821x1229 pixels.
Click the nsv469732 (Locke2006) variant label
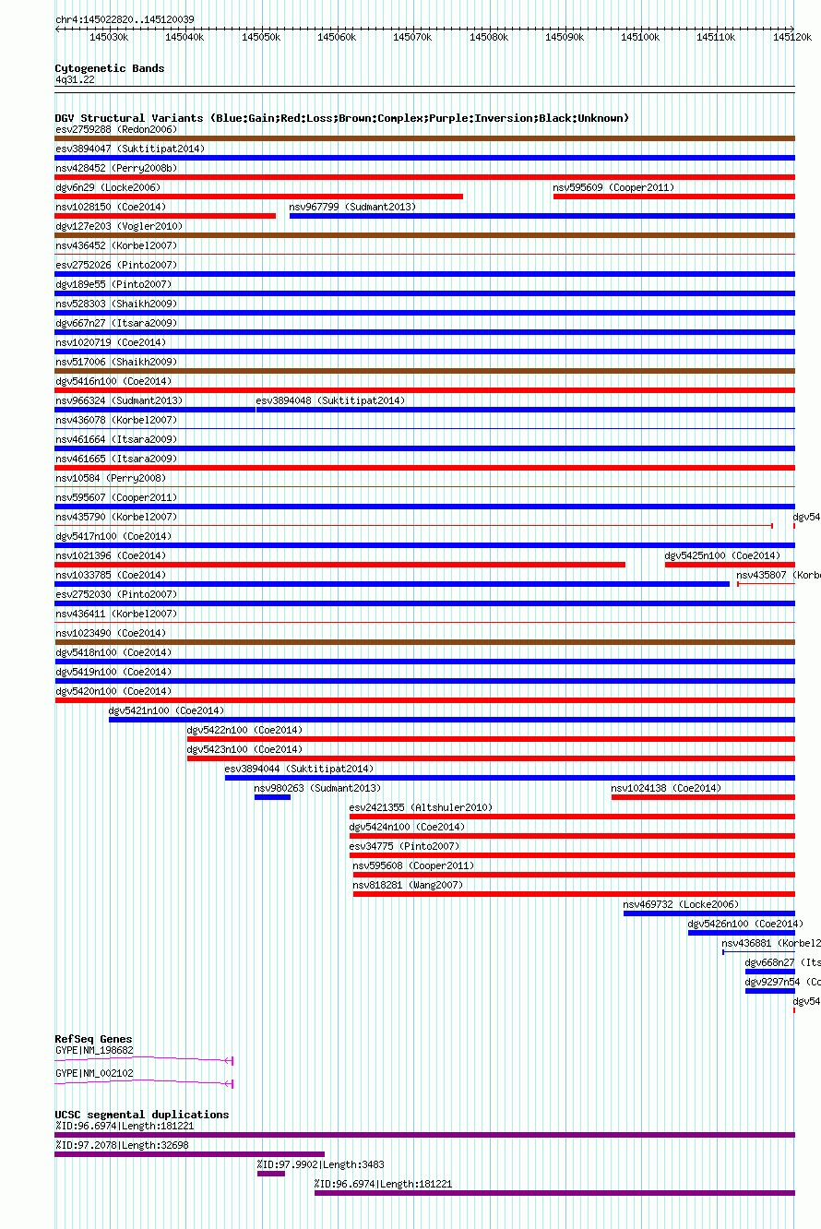(x=681, y=904)
